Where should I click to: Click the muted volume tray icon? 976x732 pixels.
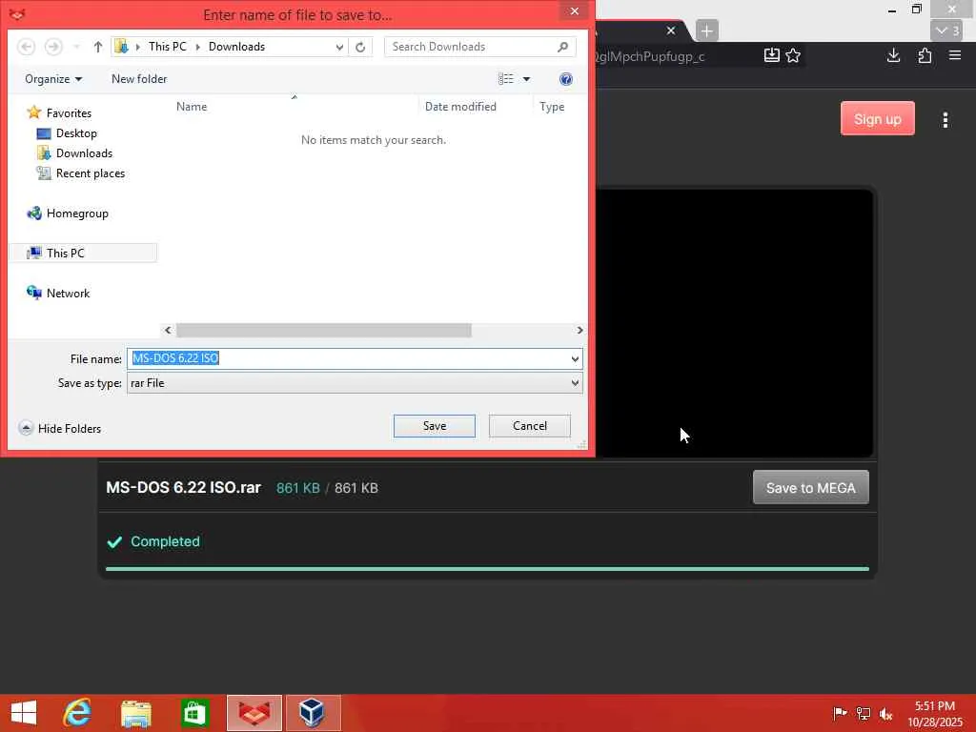[x=885, y=714]
